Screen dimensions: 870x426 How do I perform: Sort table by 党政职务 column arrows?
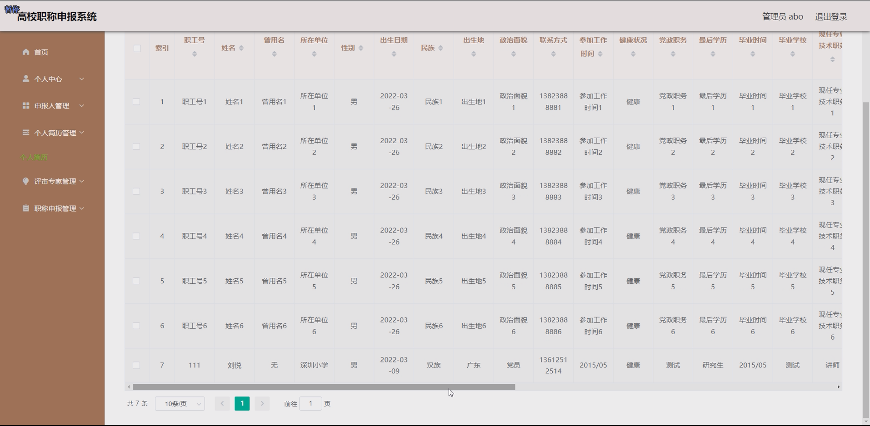click(673, 54)
